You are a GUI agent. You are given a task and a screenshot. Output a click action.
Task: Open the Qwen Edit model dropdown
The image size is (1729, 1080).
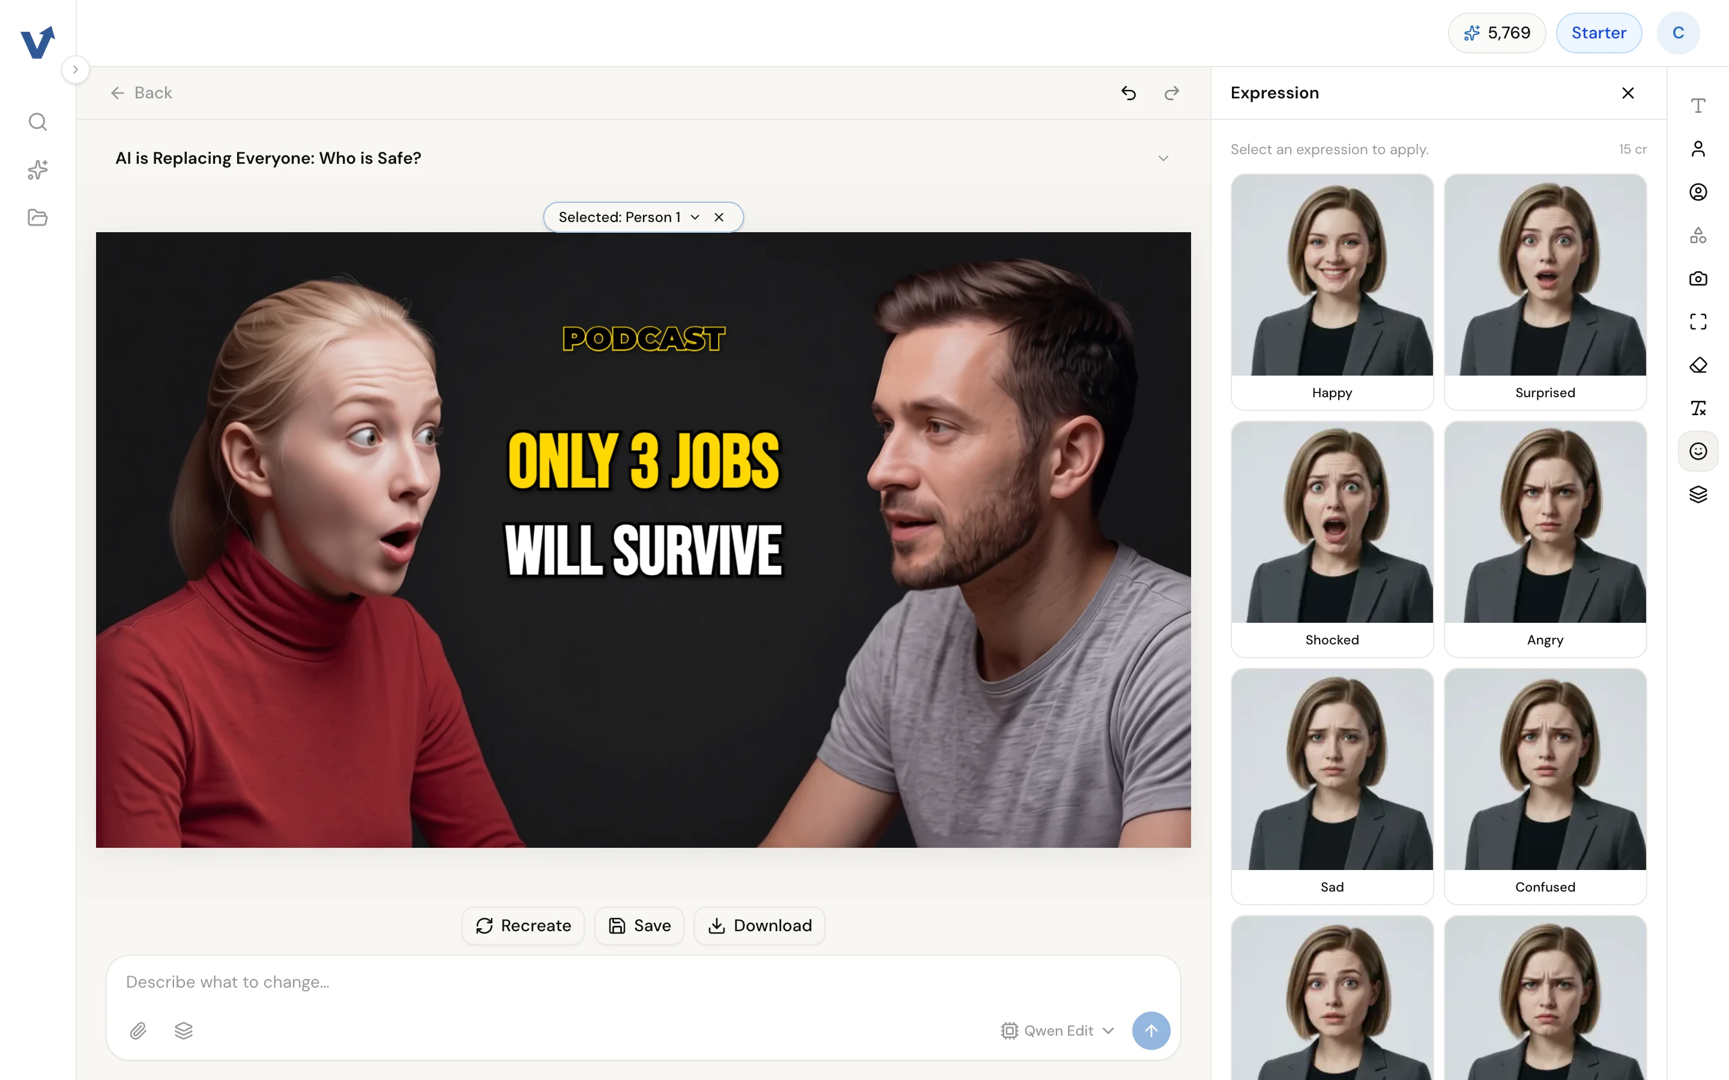click(1057, 1031)
